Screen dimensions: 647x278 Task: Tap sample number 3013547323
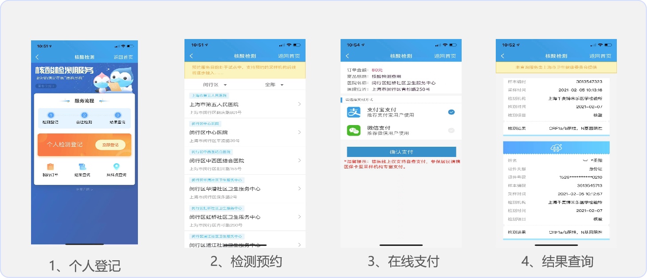[589, 82]
